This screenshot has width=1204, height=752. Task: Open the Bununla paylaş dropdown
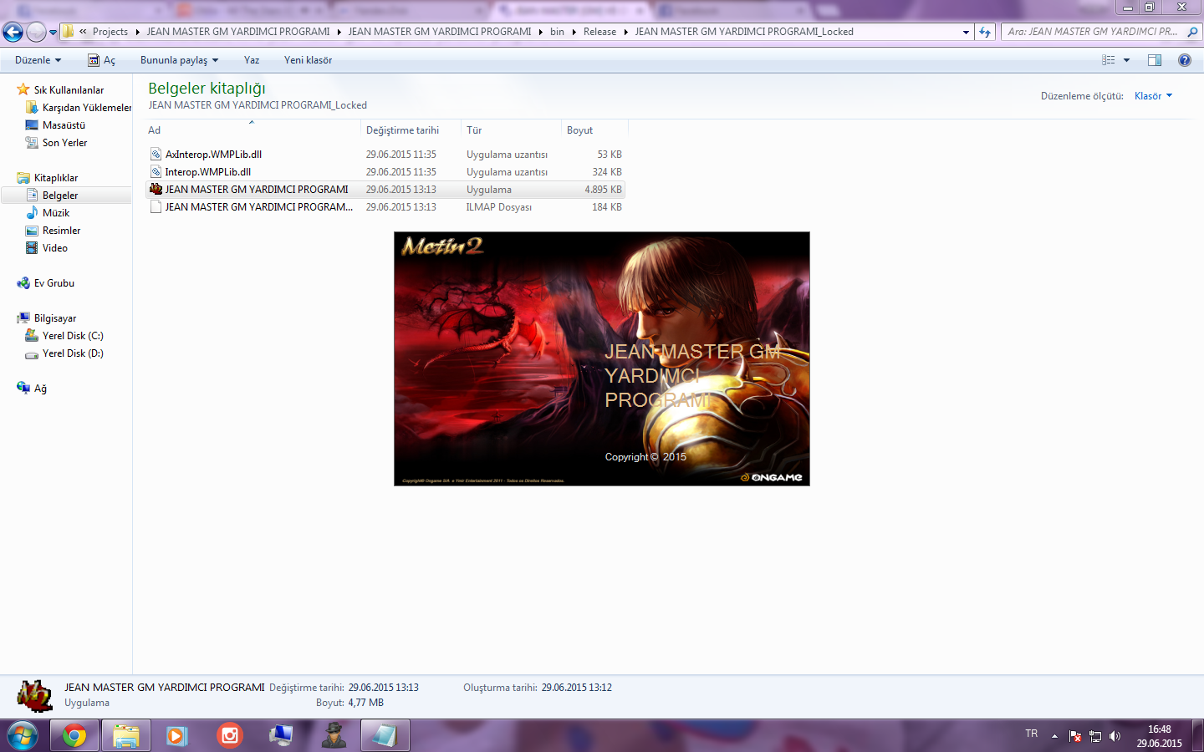(179, 60)
